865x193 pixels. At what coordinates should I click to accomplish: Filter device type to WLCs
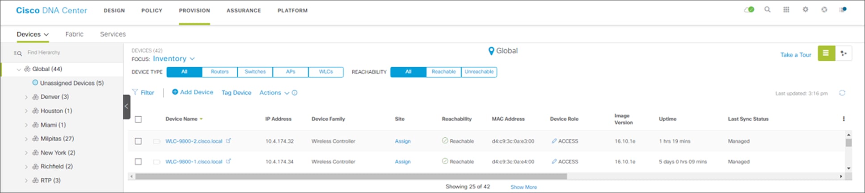pos(326,72)
